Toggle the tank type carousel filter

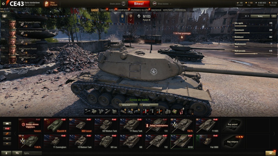point(7,123)
